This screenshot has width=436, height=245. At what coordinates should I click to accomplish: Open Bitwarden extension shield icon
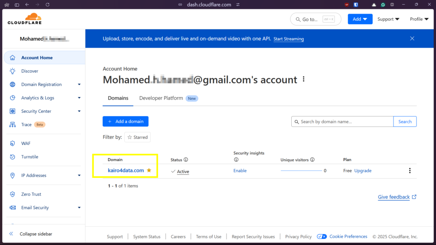click(356, 4)
